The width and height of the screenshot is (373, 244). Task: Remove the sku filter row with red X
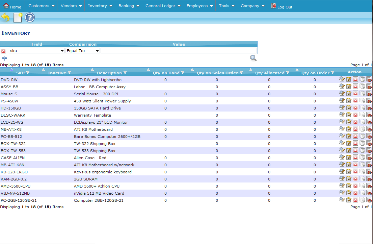3,51
